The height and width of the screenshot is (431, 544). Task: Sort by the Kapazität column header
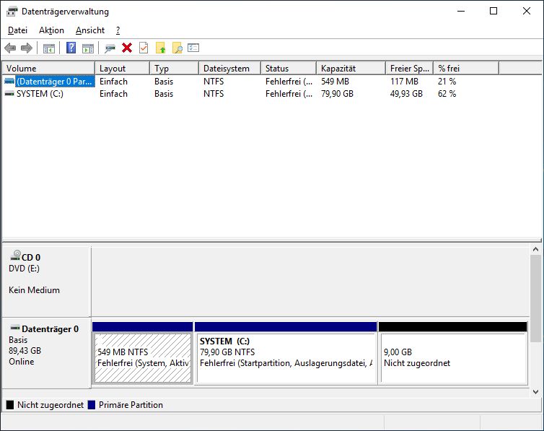351,69
